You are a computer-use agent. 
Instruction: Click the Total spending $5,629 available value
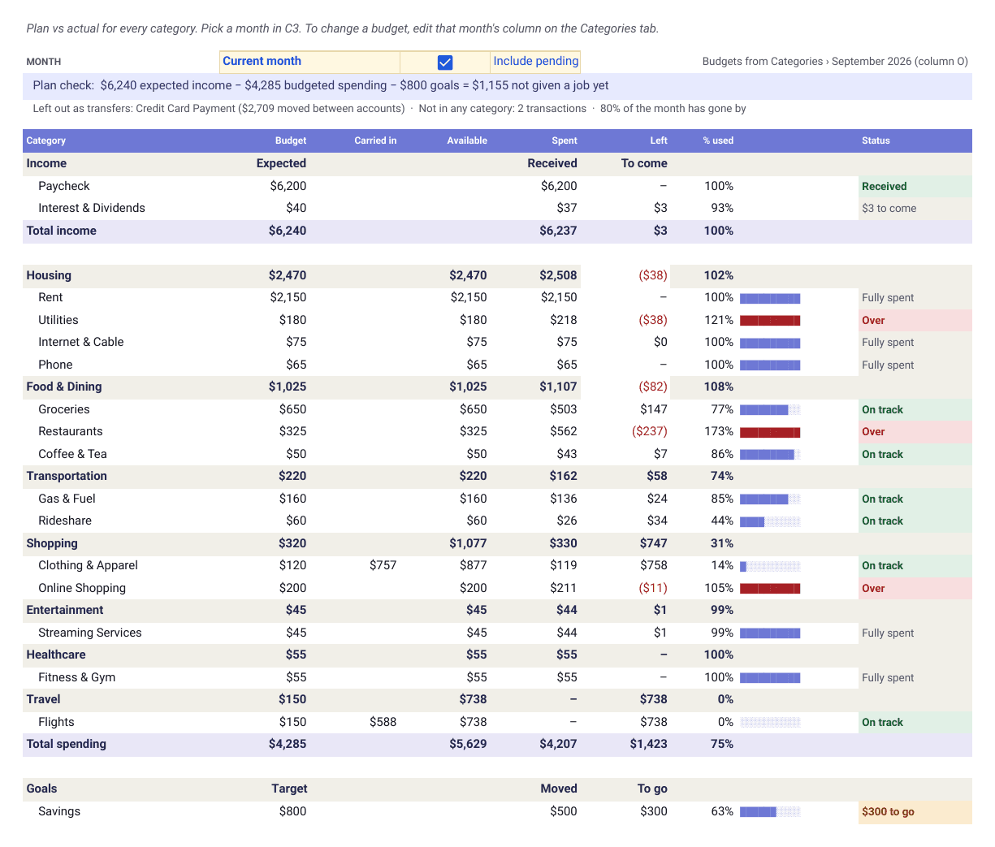click(x=468, y=744)
